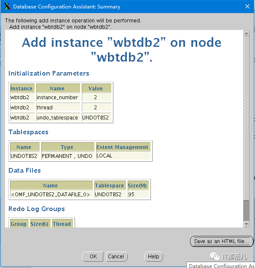The image size is (255, 268).
Task: Select the instance_number parameter cell
Action: [58, 97]
